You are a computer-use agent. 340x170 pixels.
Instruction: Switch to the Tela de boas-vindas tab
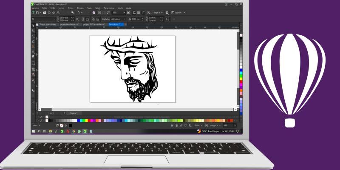pos(48,25)
